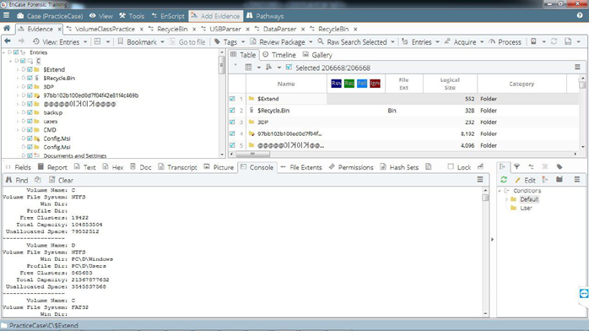The width and height of the screenshot is (589, 331).
Task: Collapse the console pane splitter arrow
Action: tap(492, 239)
